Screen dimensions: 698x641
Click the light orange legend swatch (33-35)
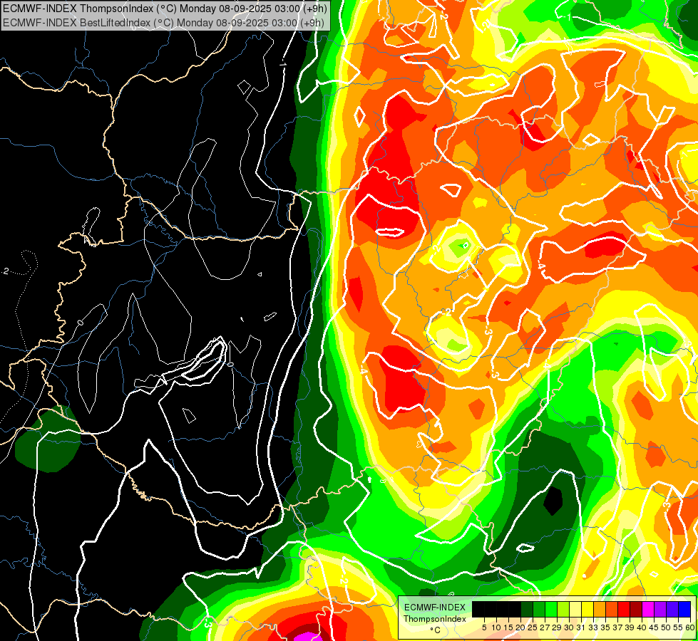point(599,609)
